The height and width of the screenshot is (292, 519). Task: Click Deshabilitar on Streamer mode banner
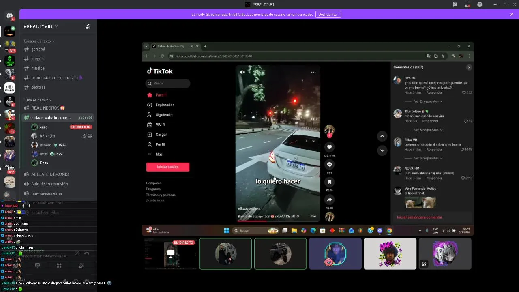coord(328,14)
